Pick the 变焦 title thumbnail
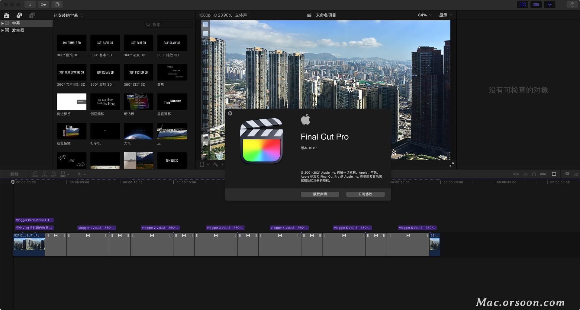 [172, 72]
